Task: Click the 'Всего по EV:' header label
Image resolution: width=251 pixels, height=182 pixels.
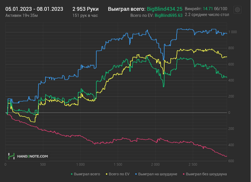Action: click(142, 15)
